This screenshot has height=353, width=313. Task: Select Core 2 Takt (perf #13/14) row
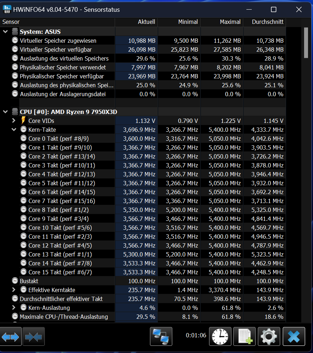coord(152,156)
